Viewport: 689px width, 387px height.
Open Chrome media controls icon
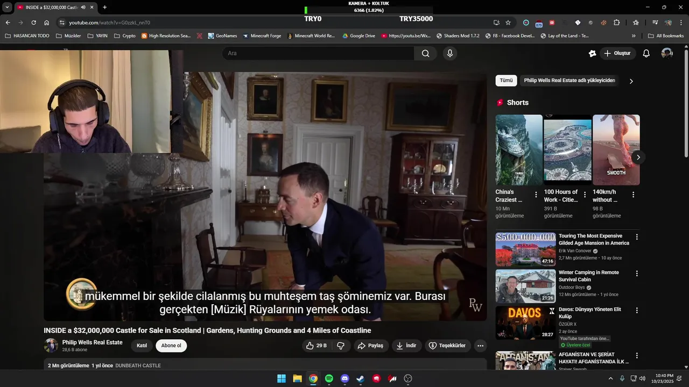(655, 23)
